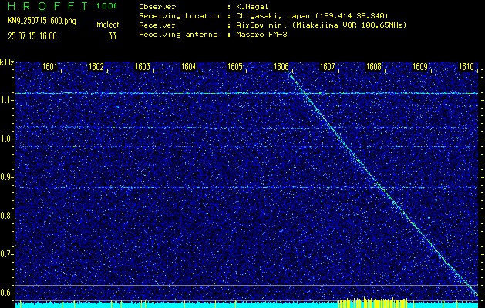The height and width of the screenshot is (308, 485).
Task: Click the 1607 time marker
Action: click(328, 67)
